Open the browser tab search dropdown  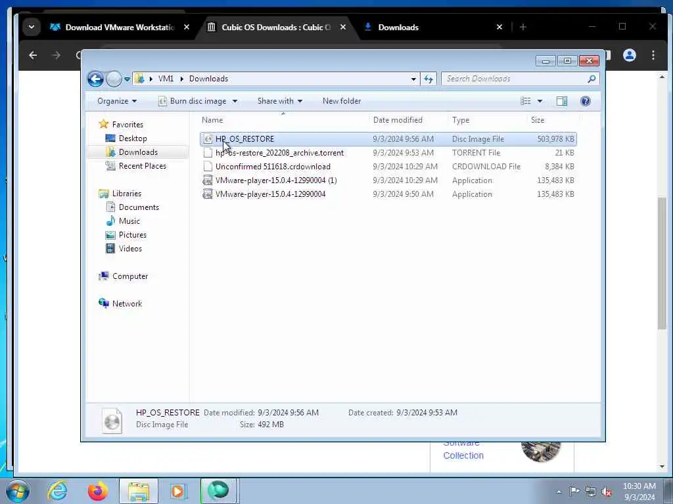coord(32,27)
